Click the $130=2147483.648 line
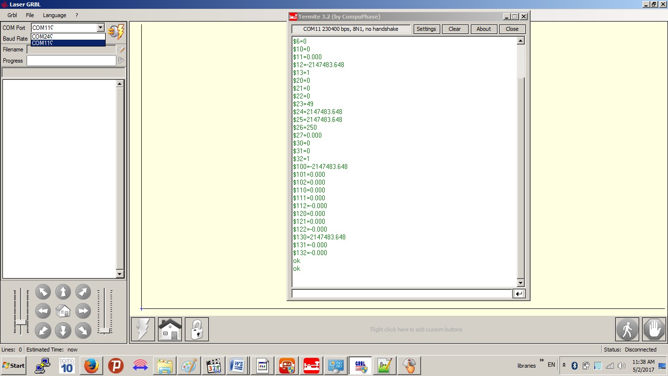The image size is (668, 376). tap(319, 237)
